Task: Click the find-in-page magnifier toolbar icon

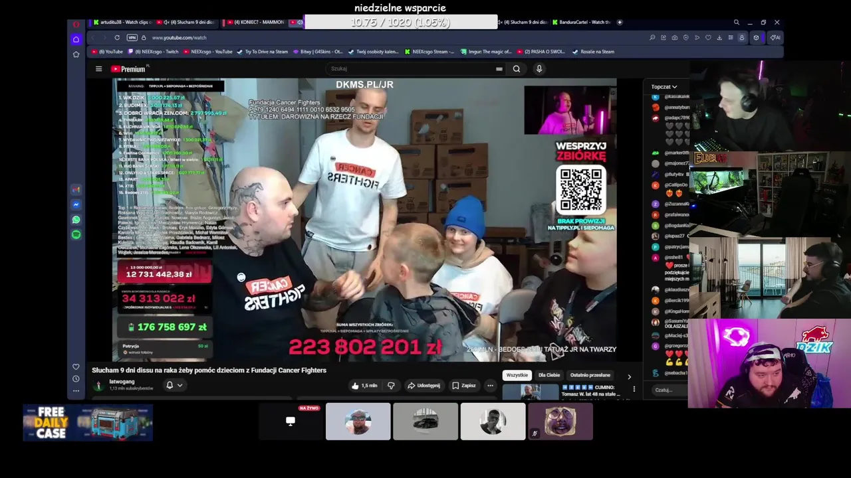Action: tap(652, 38)
